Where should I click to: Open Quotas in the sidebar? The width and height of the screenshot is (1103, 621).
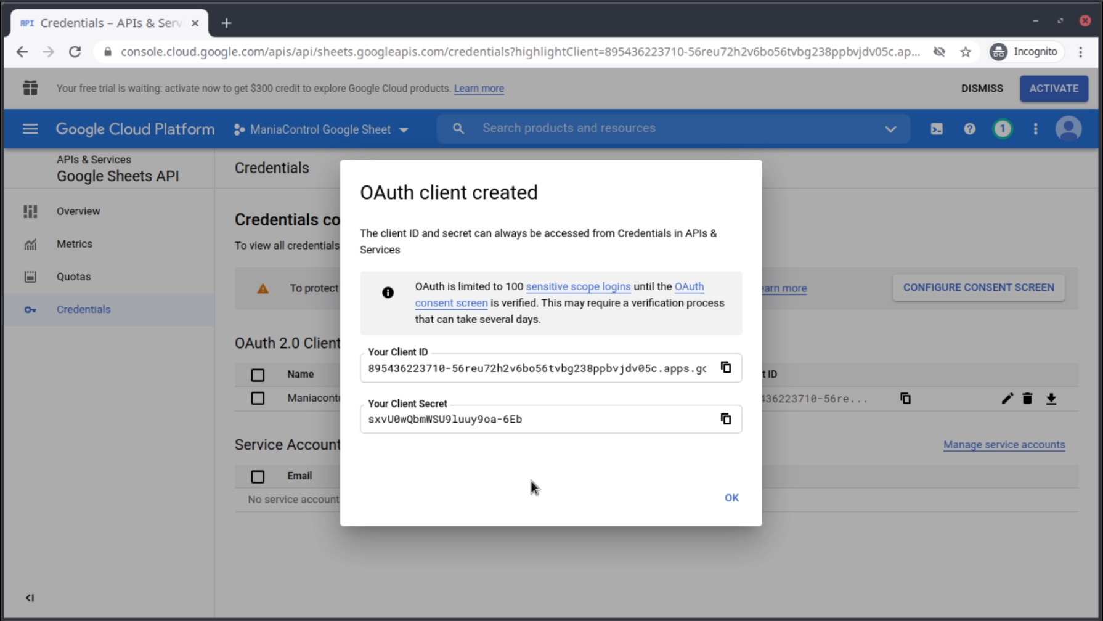(x=73, y=277)
